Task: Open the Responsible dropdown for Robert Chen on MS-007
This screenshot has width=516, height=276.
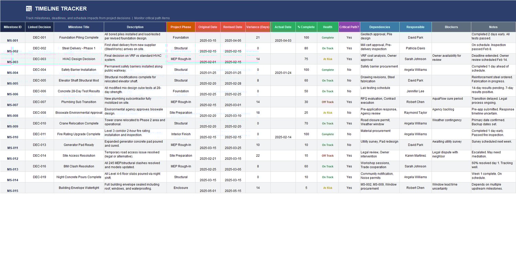Action: tap(415, 102)
